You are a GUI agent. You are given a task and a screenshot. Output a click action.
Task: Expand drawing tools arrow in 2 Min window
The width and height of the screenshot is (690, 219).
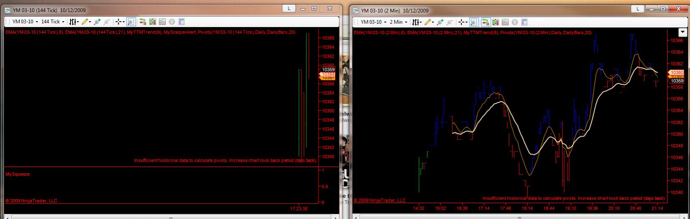coord(433,22)
